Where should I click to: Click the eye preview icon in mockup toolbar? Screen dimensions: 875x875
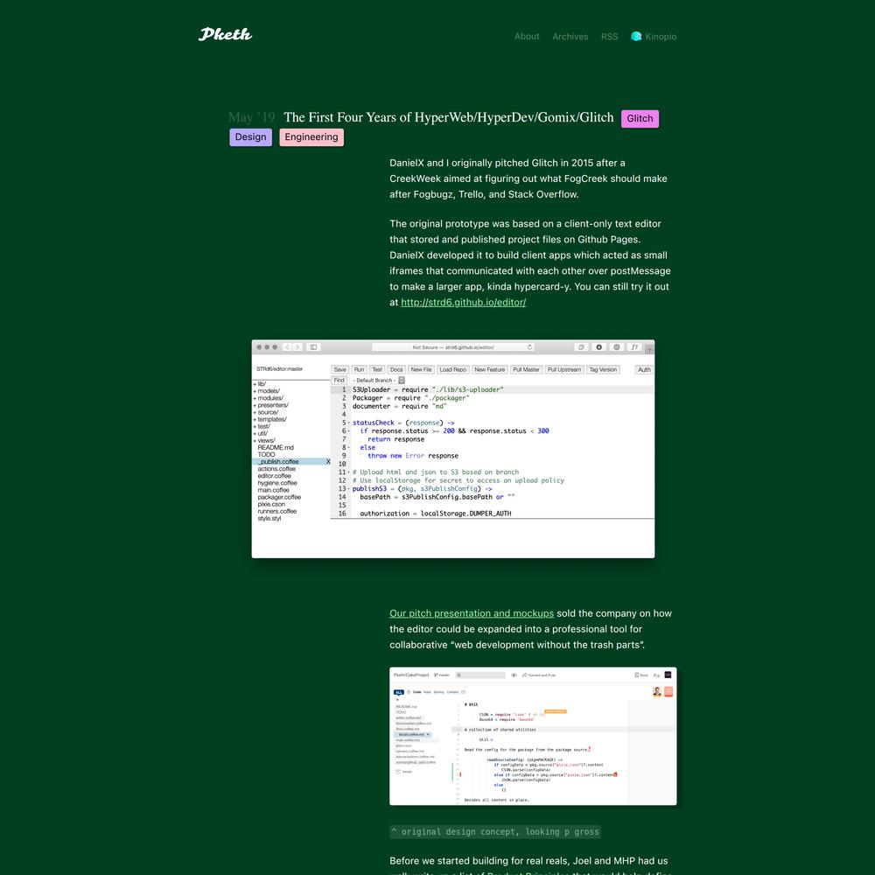pyautogui.click(x=514, y=675)
